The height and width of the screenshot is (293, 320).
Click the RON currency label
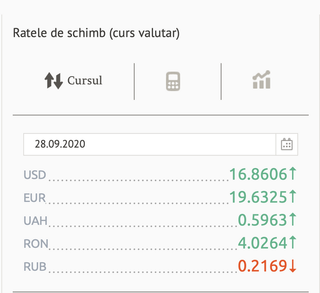tap(36, 244)
